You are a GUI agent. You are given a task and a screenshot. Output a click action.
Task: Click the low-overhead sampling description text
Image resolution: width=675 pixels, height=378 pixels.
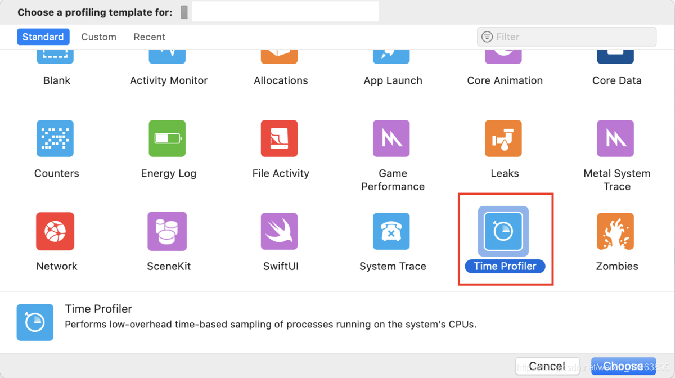[271, 325]
